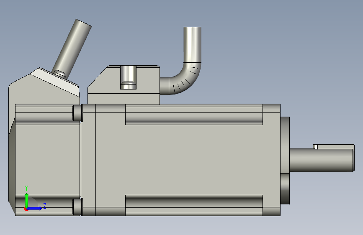Select the lower bolt head on the rear cover
Screen dimensions: 363x235
(77, 207)
